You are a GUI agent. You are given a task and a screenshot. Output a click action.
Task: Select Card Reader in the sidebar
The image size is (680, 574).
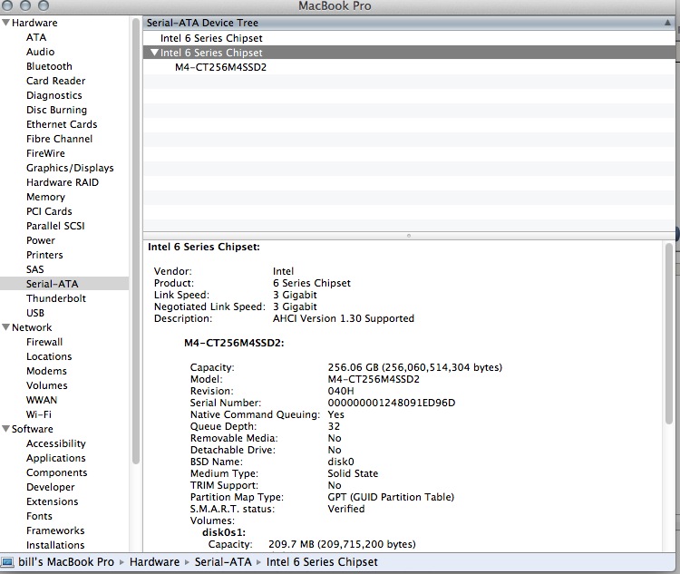pos(55,81)
